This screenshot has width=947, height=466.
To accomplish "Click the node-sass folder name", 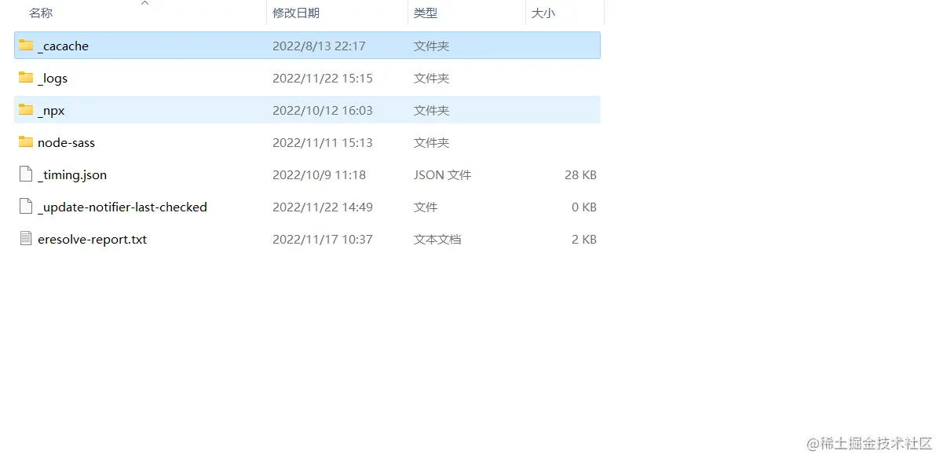I will pos(66,143).
